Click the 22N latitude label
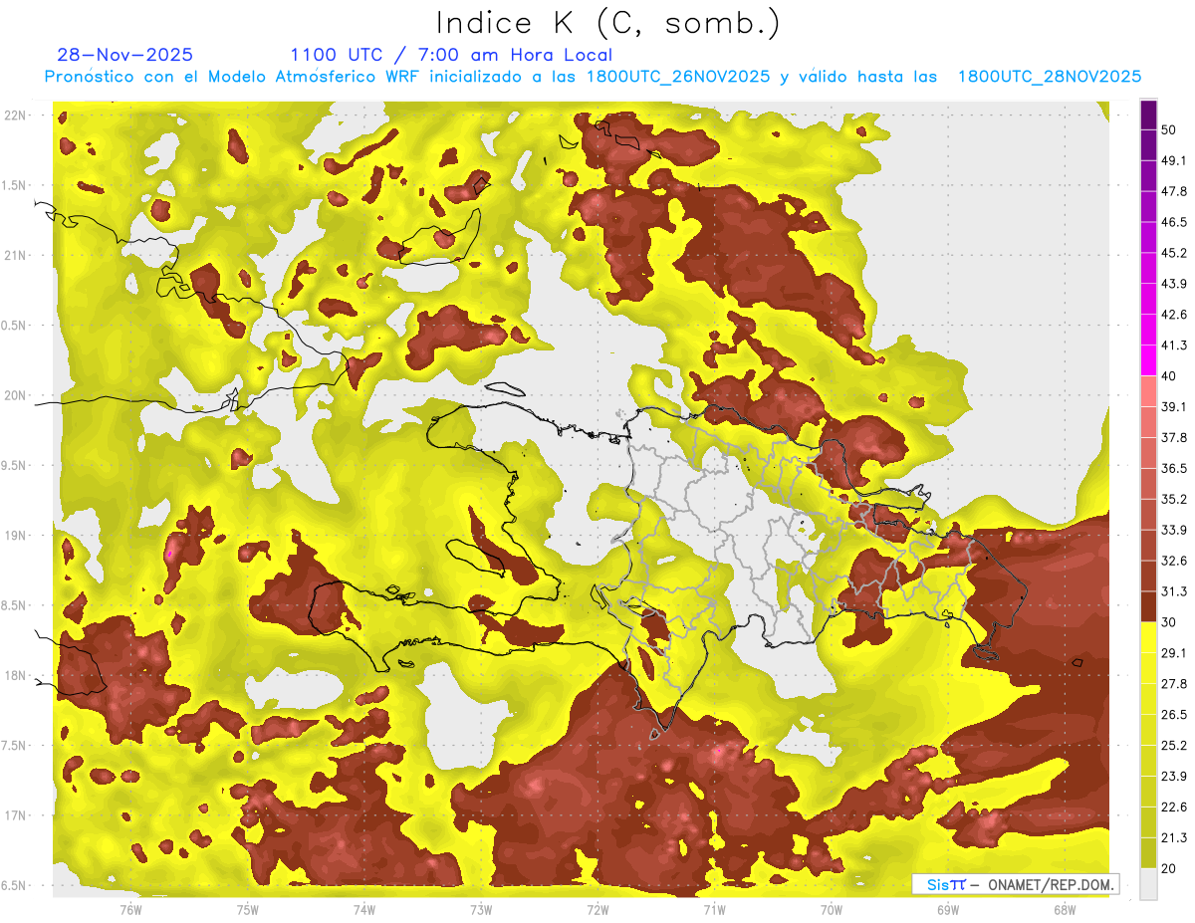 (x=15, y=115)
